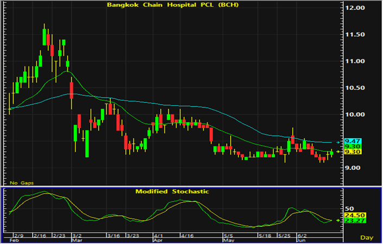
Task: Click the 'Day' timeframe label
Action: click(x=367, y=237)
